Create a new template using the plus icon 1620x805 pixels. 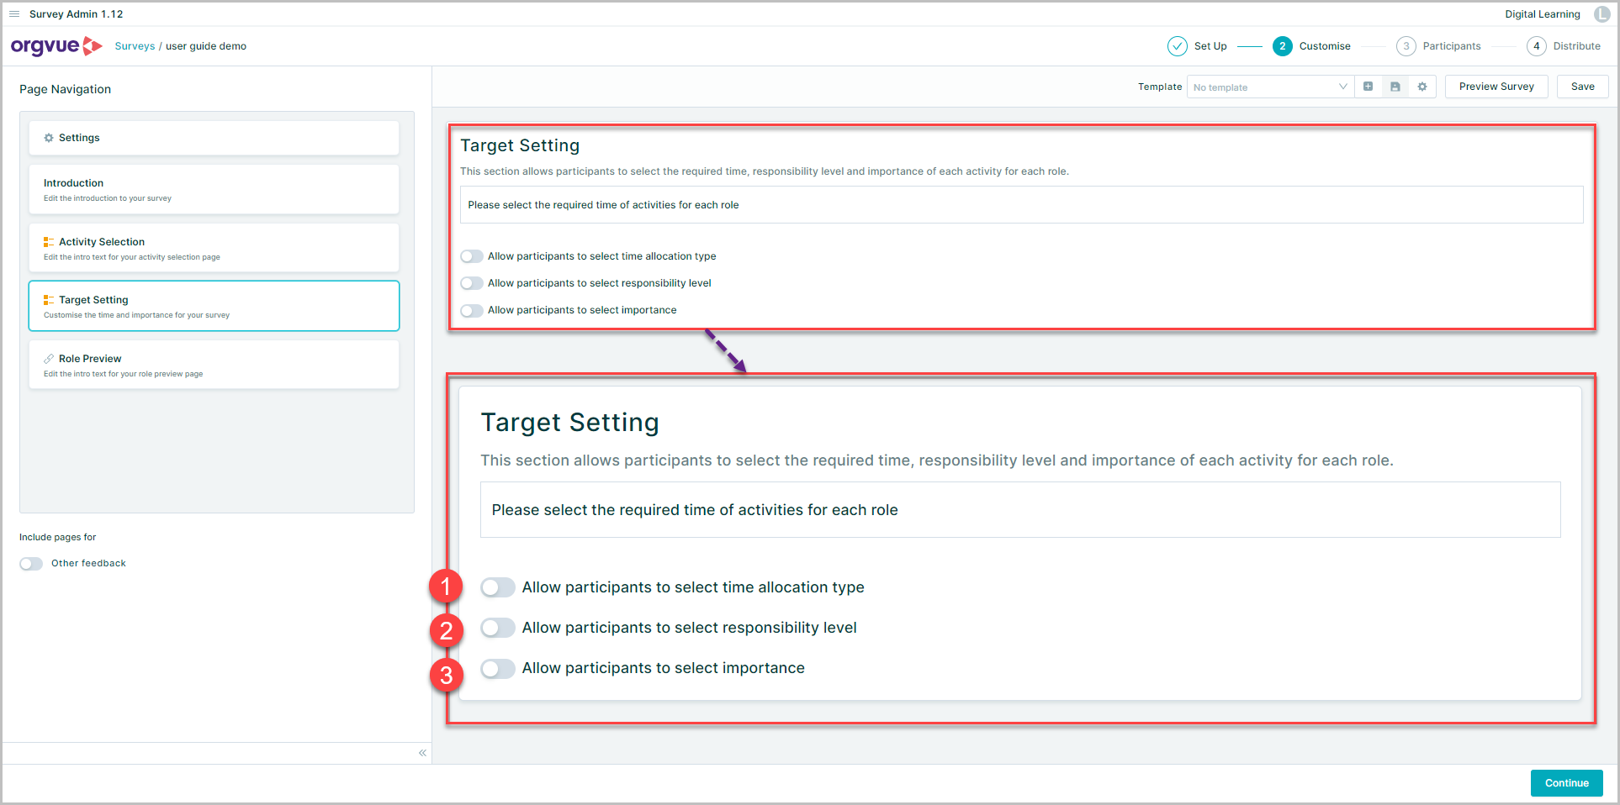pos(1368,87)
